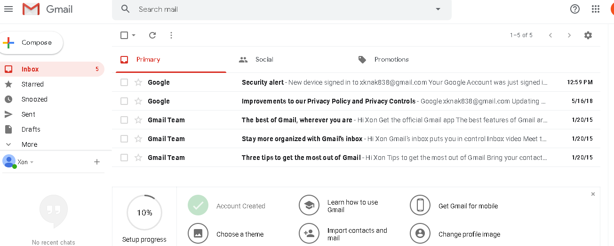614x246 pixels.
Task: Click the Compose button
Action: [32, 43]
